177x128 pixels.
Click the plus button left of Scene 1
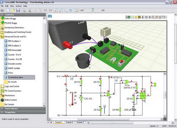coord(51,123)
